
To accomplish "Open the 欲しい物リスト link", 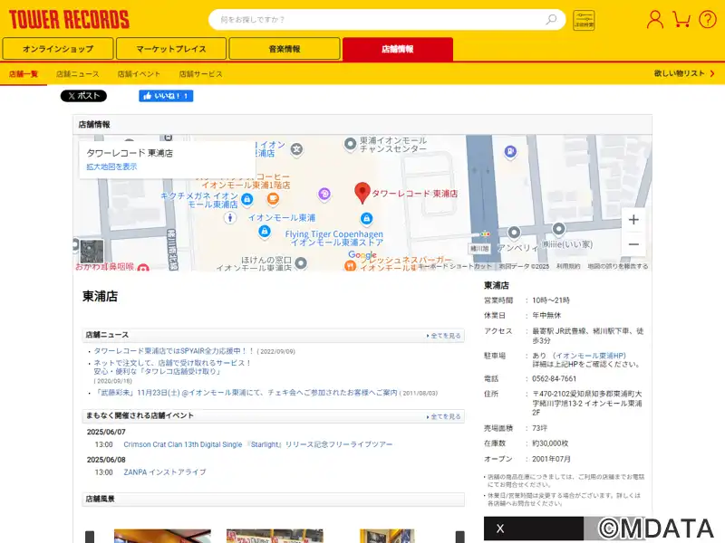I will pyautogui.click(x=684, y=73).
